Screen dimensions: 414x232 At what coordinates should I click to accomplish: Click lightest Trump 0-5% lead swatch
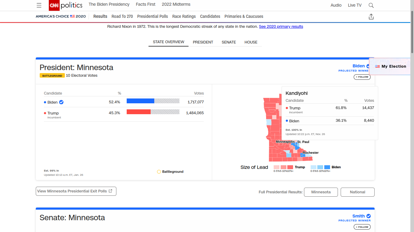click(x=276, y=167)
